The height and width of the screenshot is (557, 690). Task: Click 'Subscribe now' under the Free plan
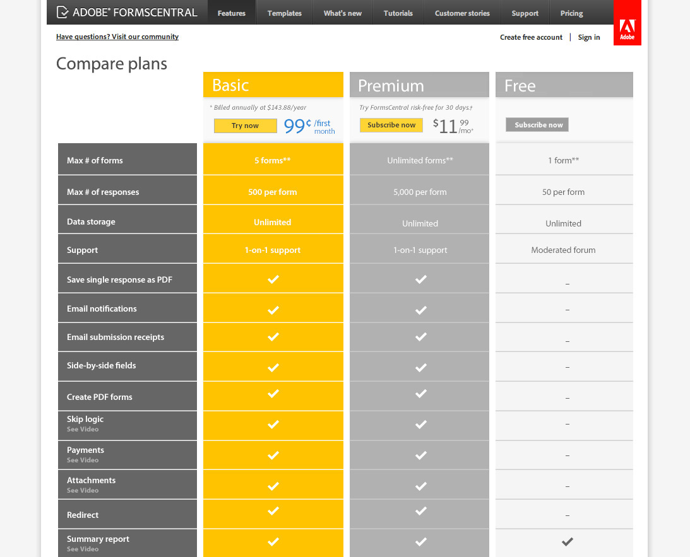pos(537,124)
